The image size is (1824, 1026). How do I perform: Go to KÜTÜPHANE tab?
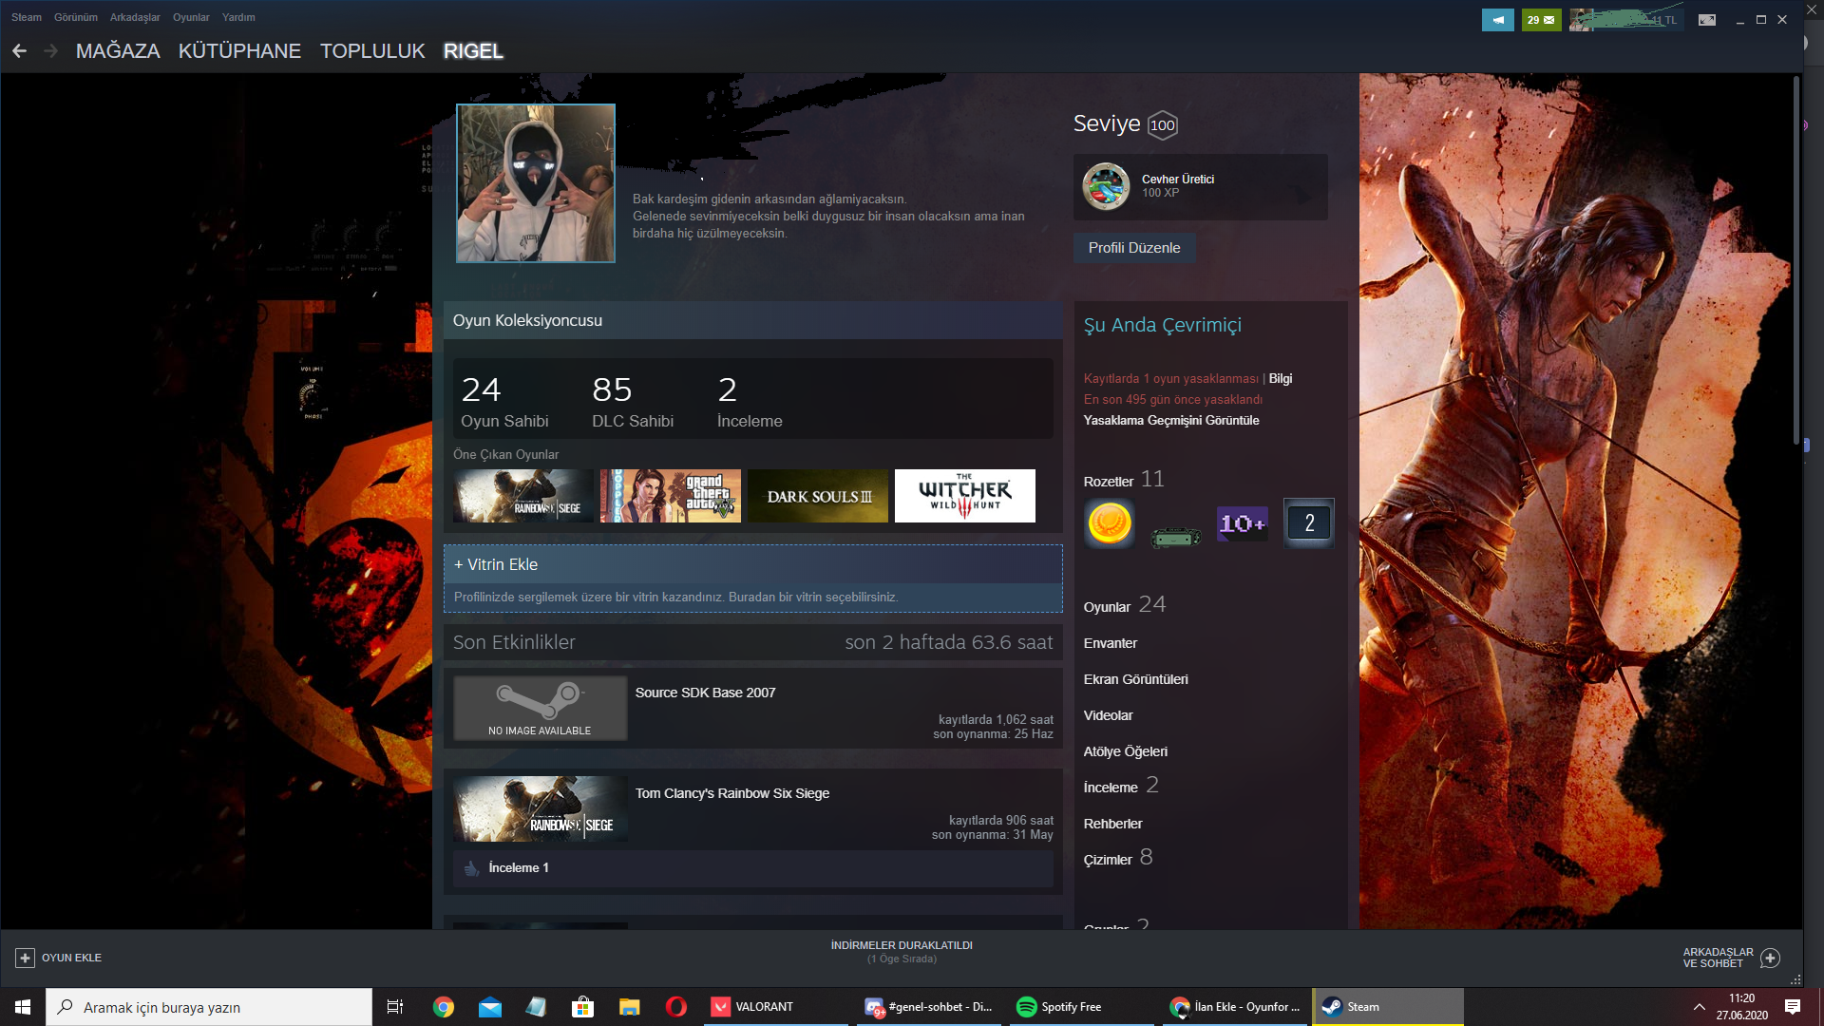point(239,51)
